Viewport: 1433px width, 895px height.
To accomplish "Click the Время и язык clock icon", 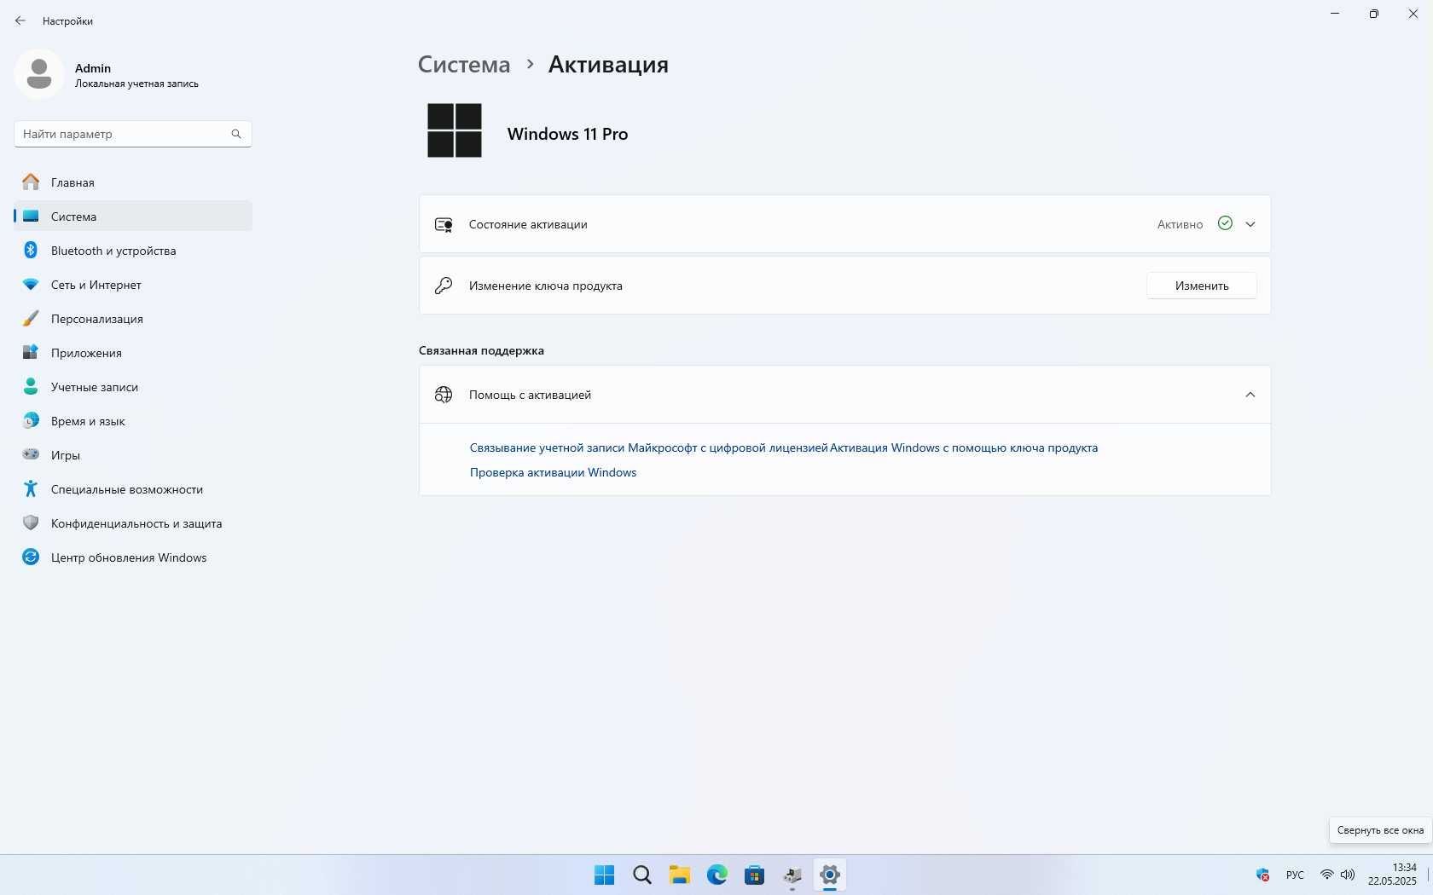I will pyautogui.click(x=31, y=420).
